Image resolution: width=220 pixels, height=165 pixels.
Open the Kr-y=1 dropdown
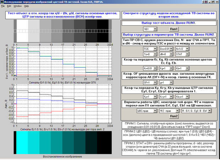pos(166,96)
